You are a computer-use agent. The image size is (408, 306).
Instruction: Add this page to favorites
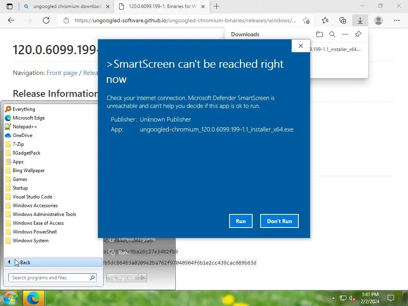pyautogui.click(x=306, y=20)
